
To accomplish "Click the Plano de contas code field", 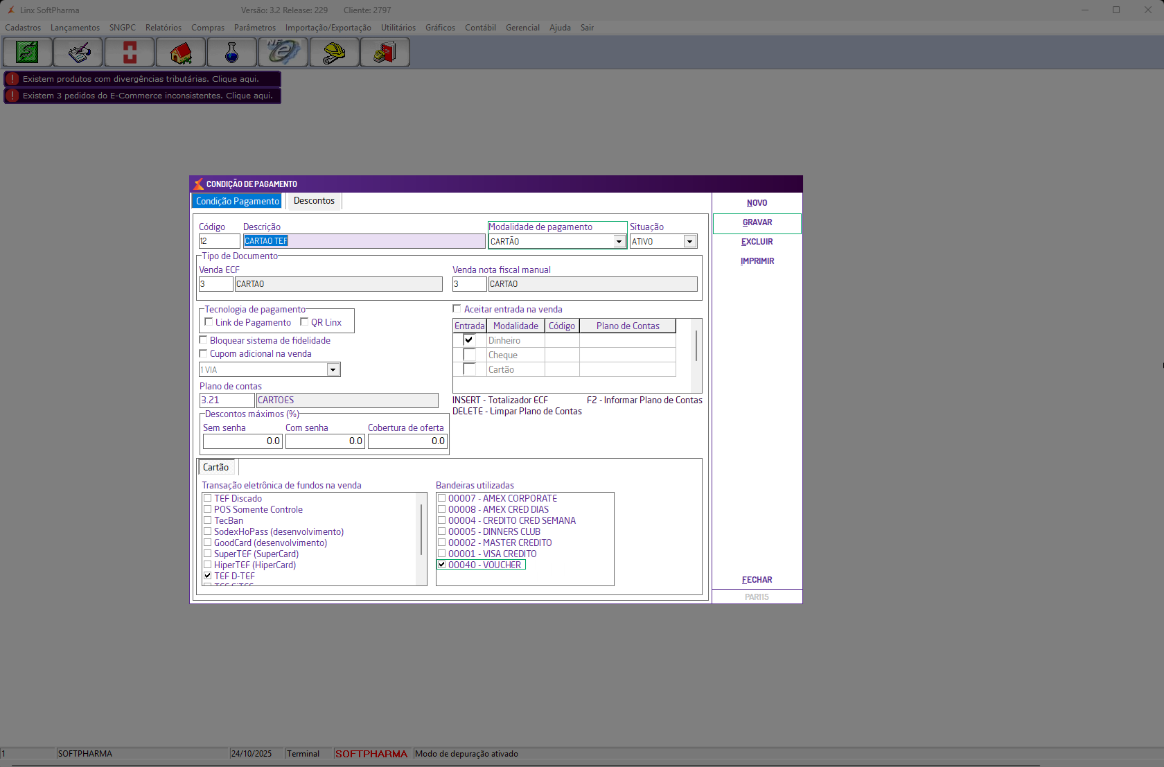I will (227, 400).
